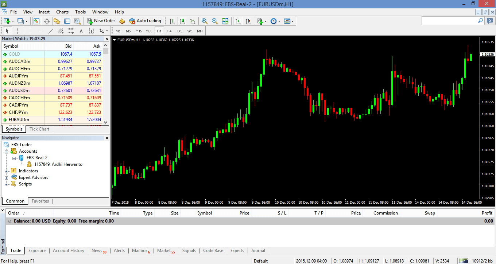This screenshot has width=496, height=264.
Task: Switch to D1 timeframe
Action: click(179, 31)
